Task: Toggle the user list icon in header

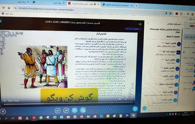Action: [140, 24]
